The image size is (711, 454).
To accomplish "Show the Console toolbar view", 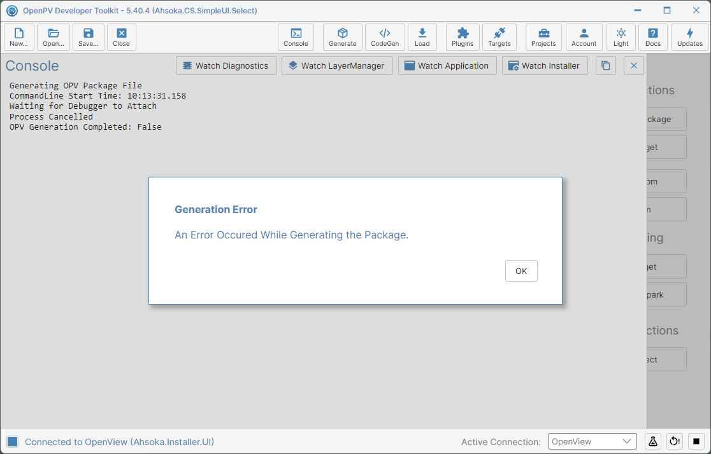I will 296,37.
